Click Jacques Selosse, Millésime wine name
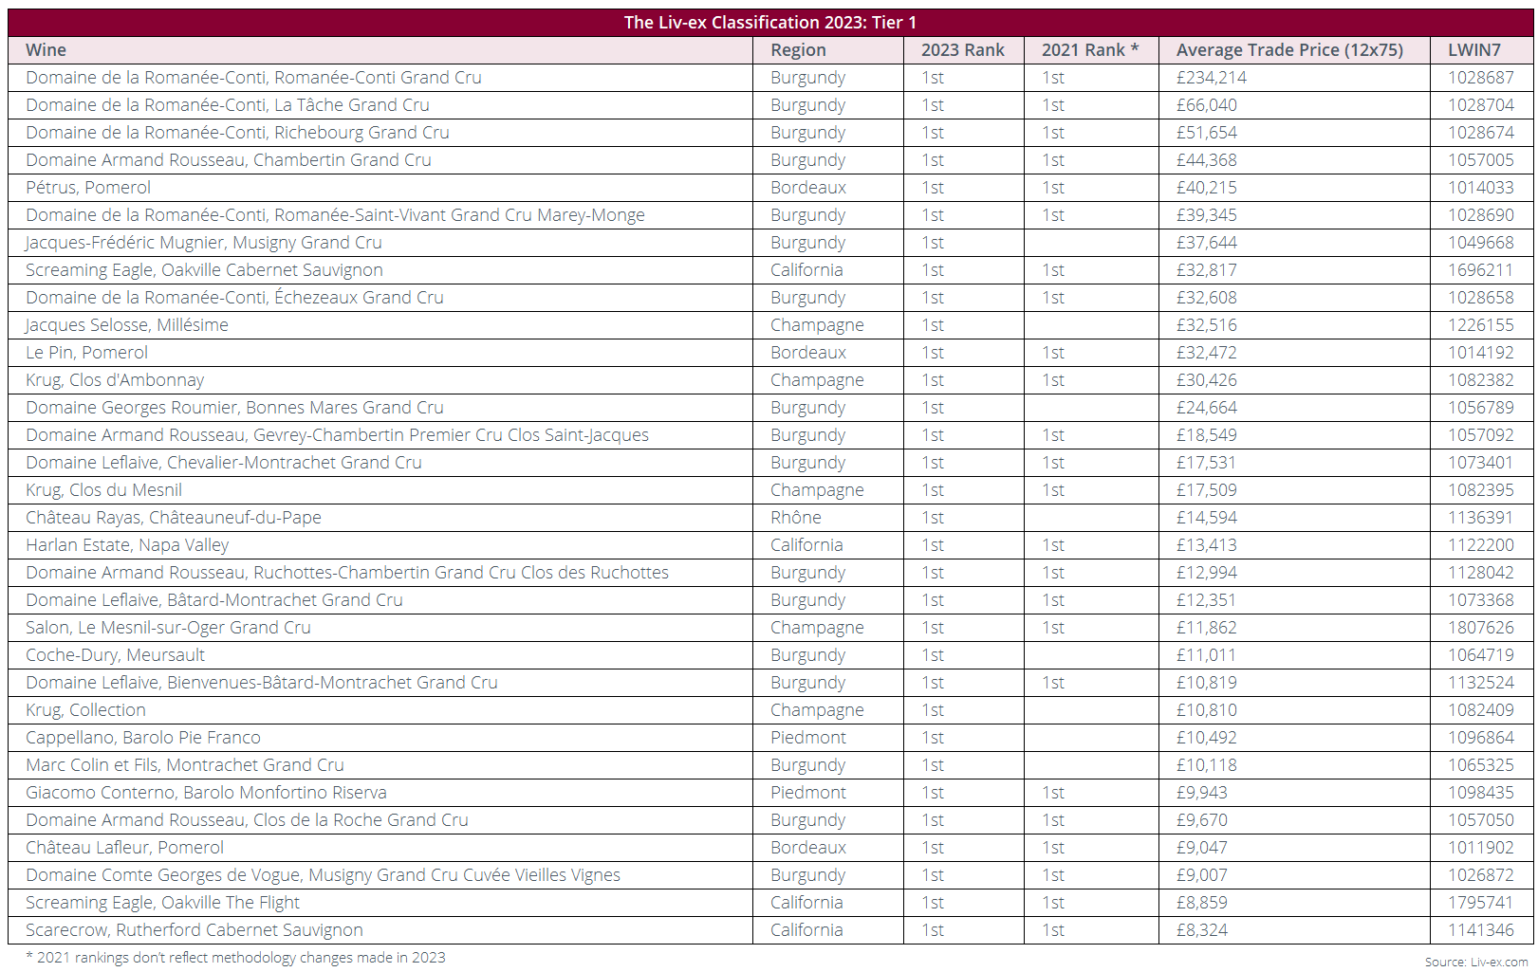Viewport: 1538px width, 972px height. (127, 325)
